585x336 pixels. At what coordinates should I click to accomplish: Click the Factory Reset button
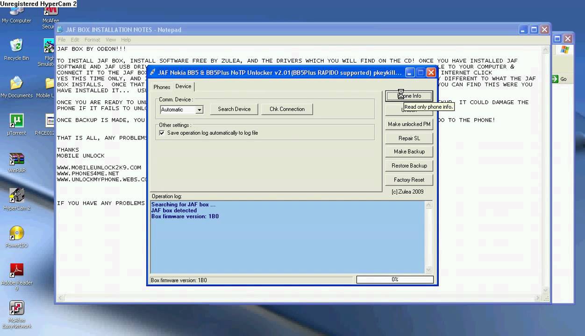click(x=409, y=180)
